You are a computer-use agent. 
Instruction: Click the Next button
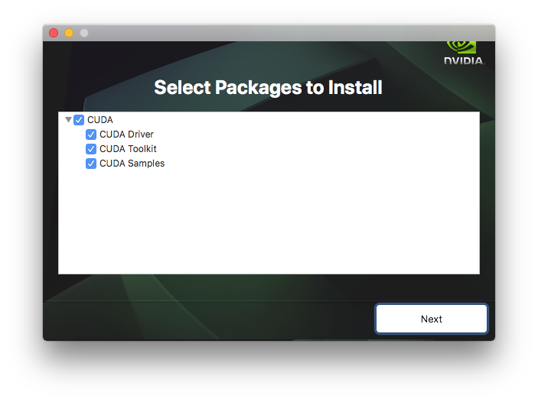click(x=432, y=319)
